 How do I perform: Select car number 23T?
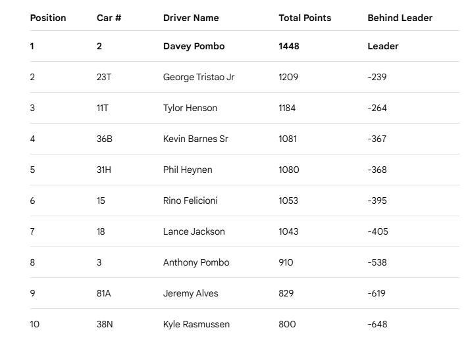tap(104, 77)
